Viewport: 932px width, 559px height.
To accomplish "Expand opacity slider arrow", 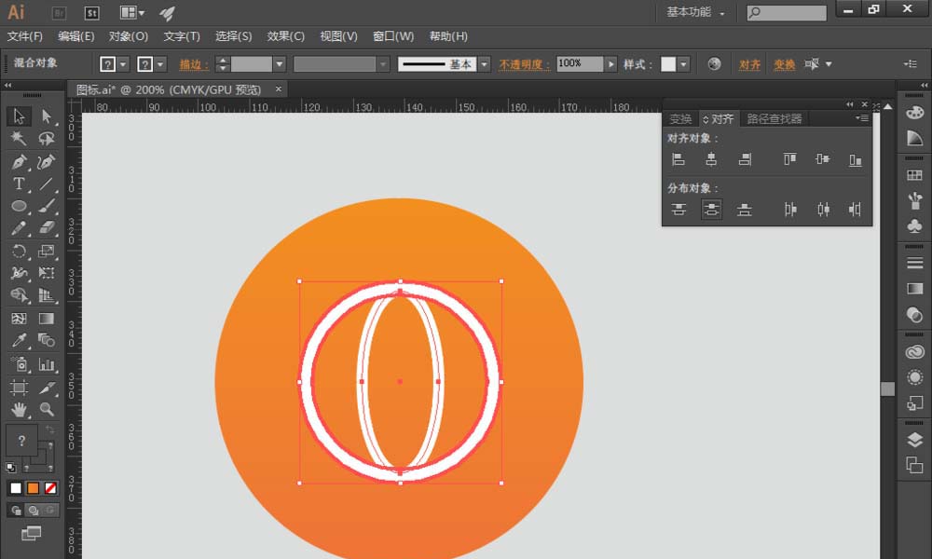I will (610, 64).
